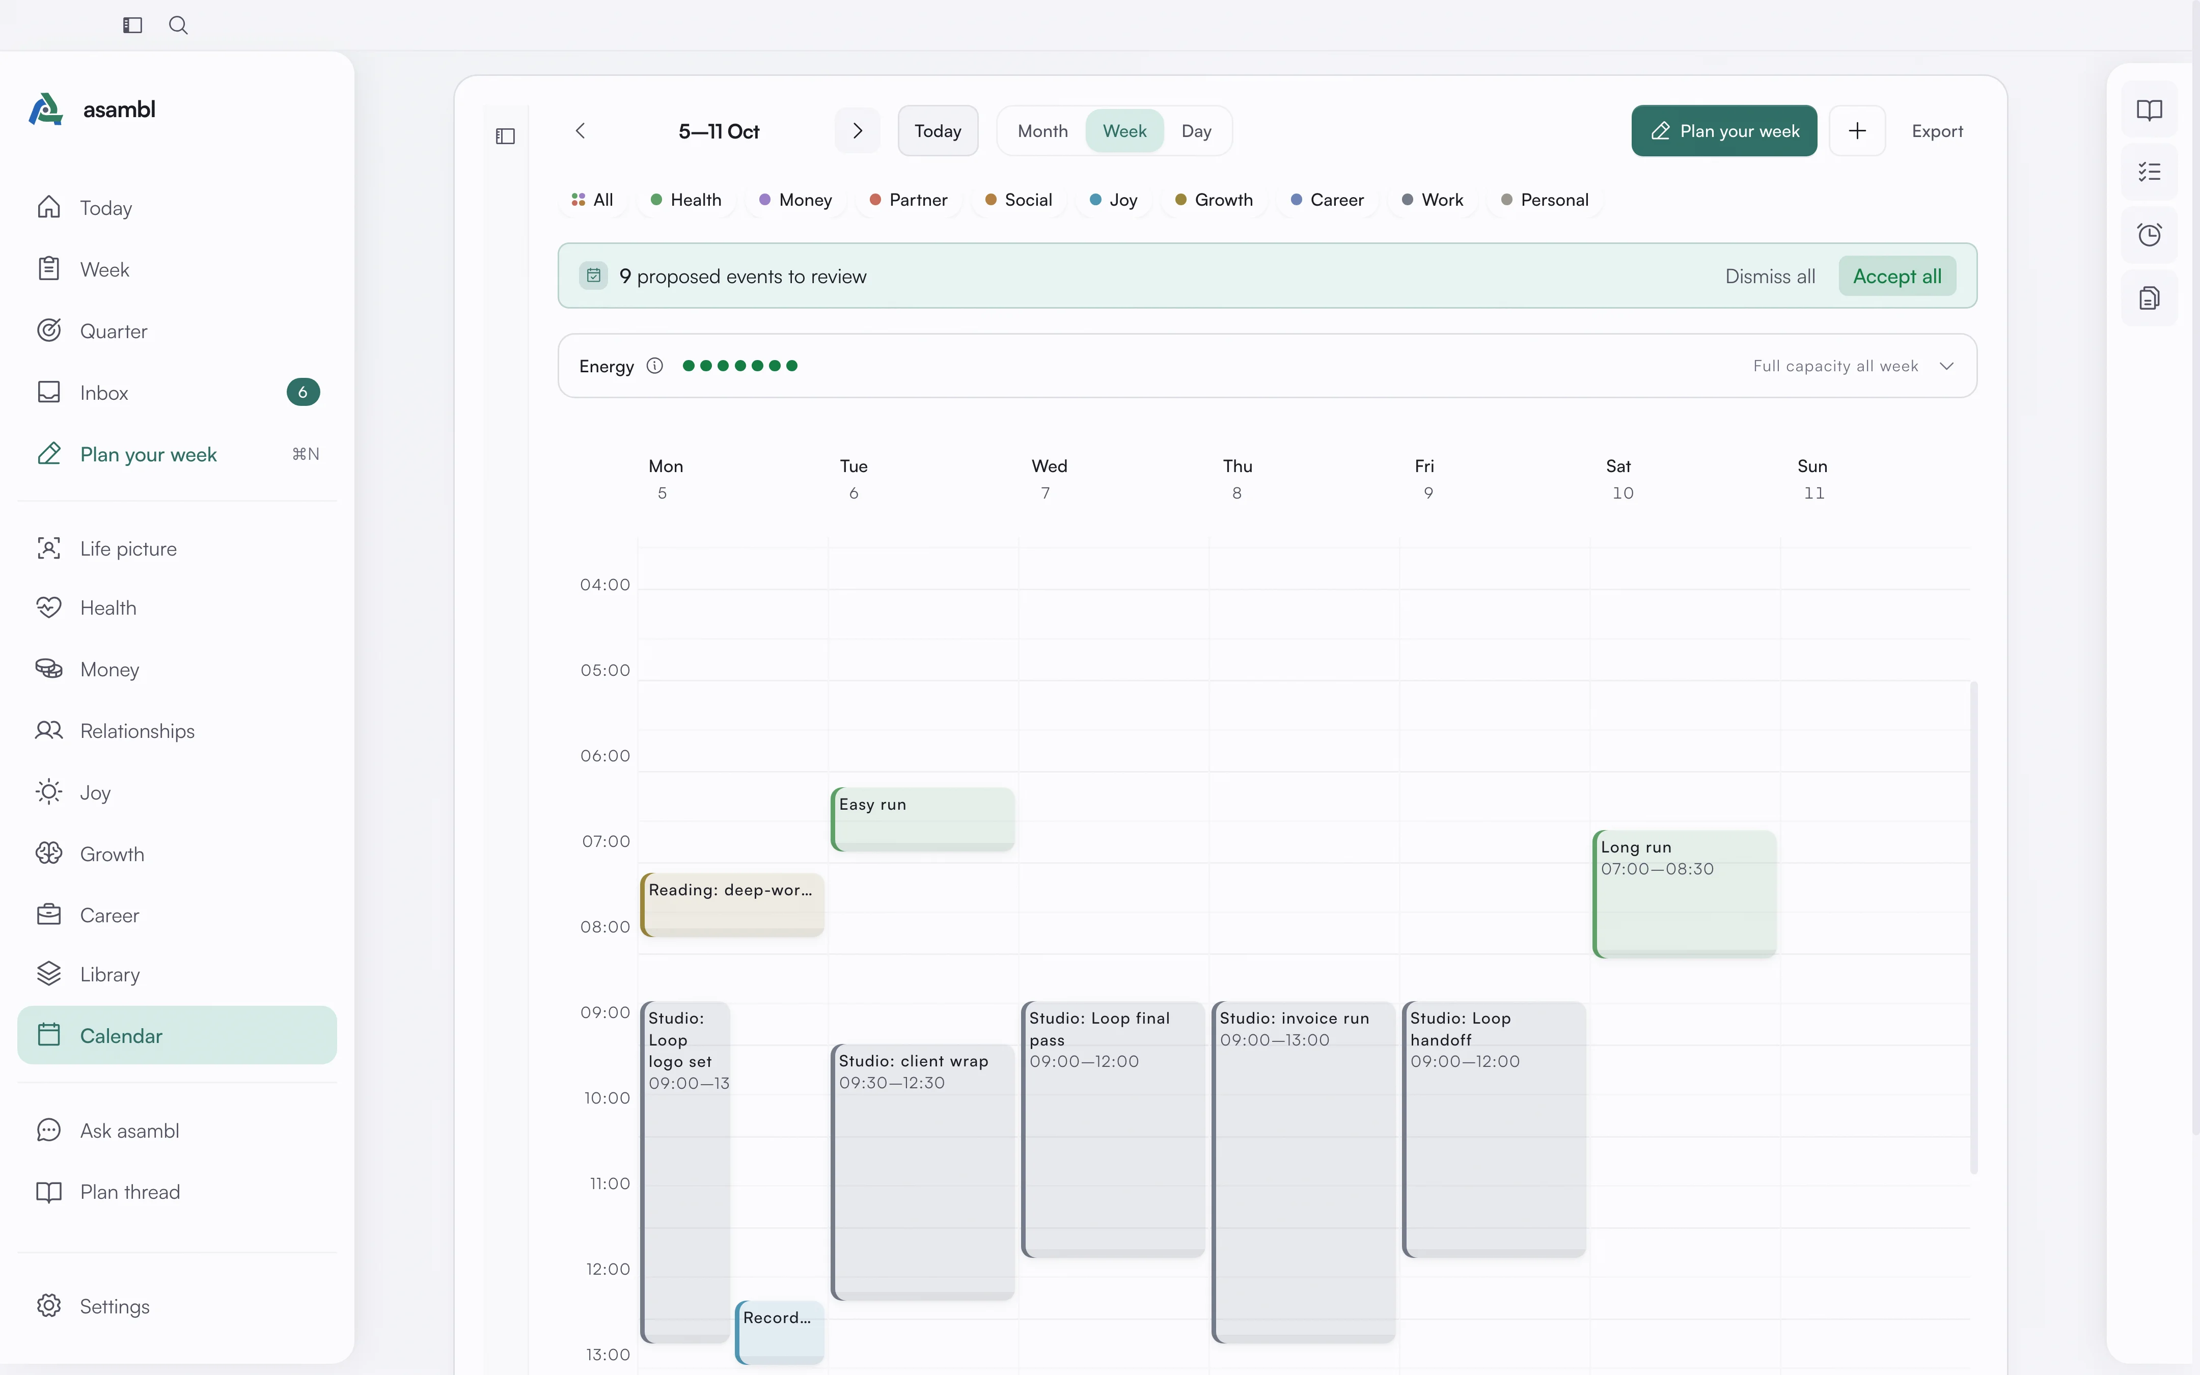Open the documents icon in the right rail
This screenshot has height=1375, width=2200.
pos(2149,298)
